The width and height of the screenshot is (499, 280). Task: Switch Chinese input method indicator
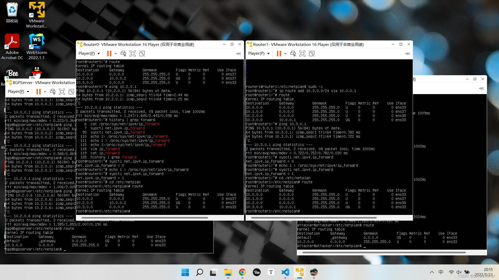[441, 272]
